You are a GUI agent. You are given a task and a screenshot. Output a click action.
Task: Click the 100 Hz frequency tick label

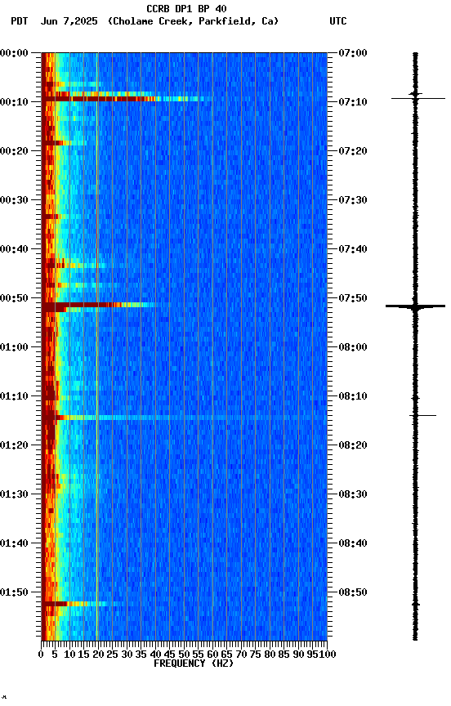click(328, 655)
